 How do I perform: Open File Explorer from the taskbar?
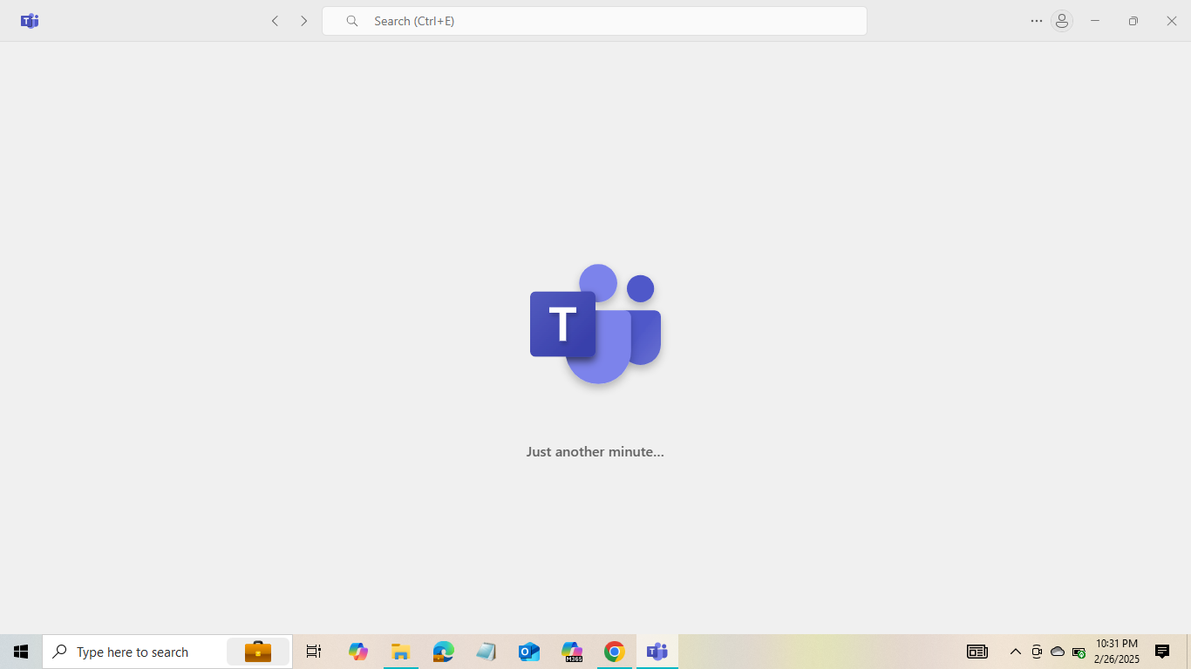coord(400,652)
